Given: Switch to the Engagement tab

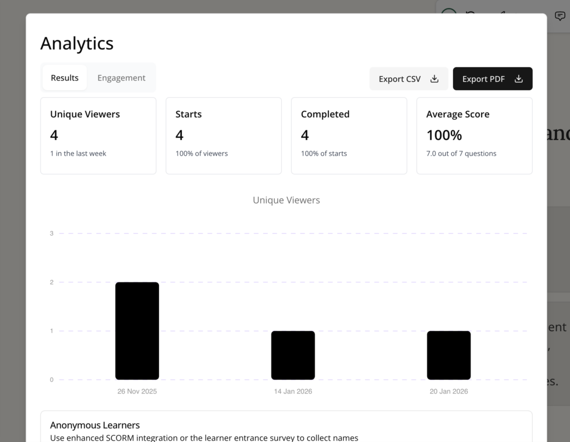Looking at the screenshot, I should [121, 78].
